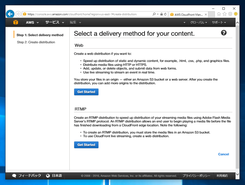Click the security lock icon in address bar
The width and height of the screenshot is (245, 185).
click(161, 14)
